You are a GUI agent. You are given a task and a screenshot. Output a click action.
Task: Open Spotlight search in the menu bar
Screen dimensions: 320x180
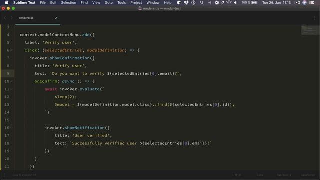202,3
